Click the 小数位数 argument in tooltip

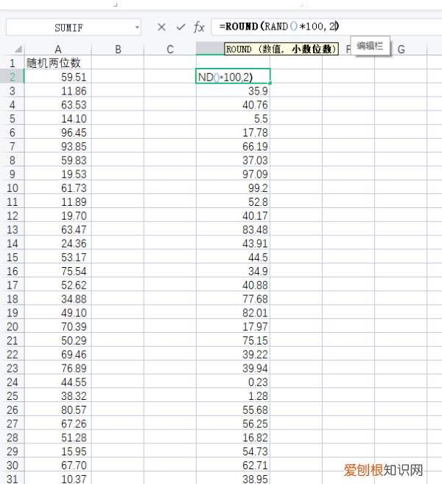coord(312,49)
